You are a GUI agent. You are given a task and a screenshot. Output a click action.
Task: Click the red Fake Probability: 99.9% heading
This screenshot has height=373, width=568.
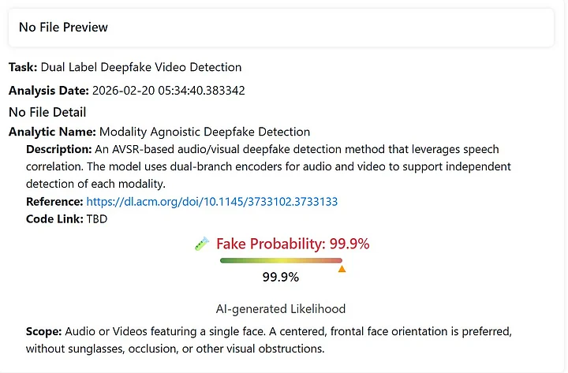click(293, 244)
